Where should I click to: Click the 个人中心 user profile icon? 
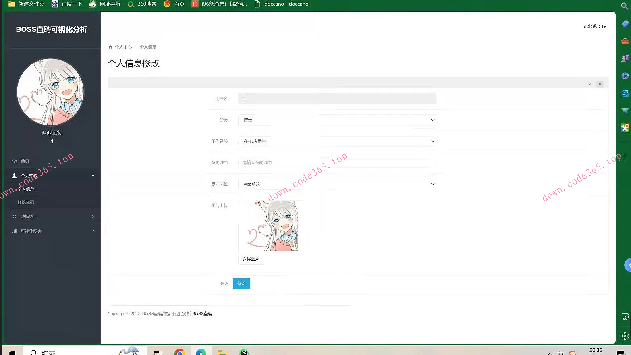click(15, 176)
